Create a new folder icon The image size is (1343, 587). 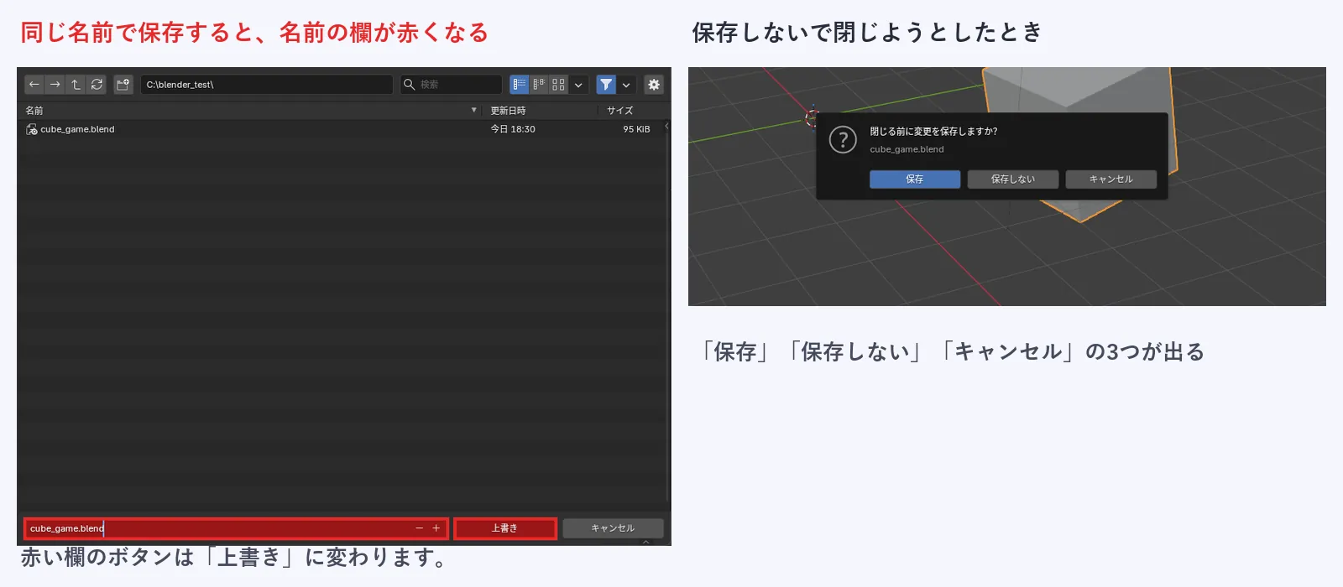pos(123,85)
